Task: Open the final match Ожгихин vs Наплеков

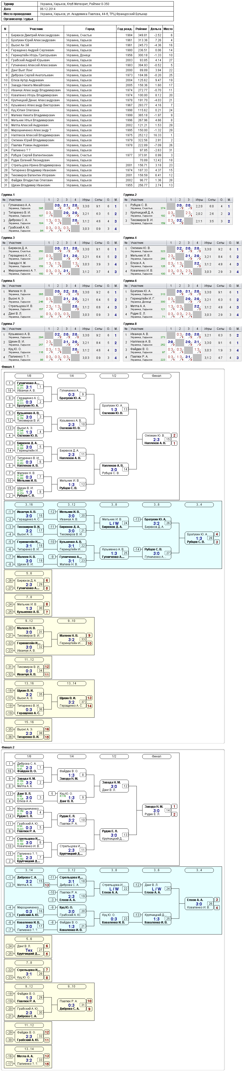Action: click(156, 439)
